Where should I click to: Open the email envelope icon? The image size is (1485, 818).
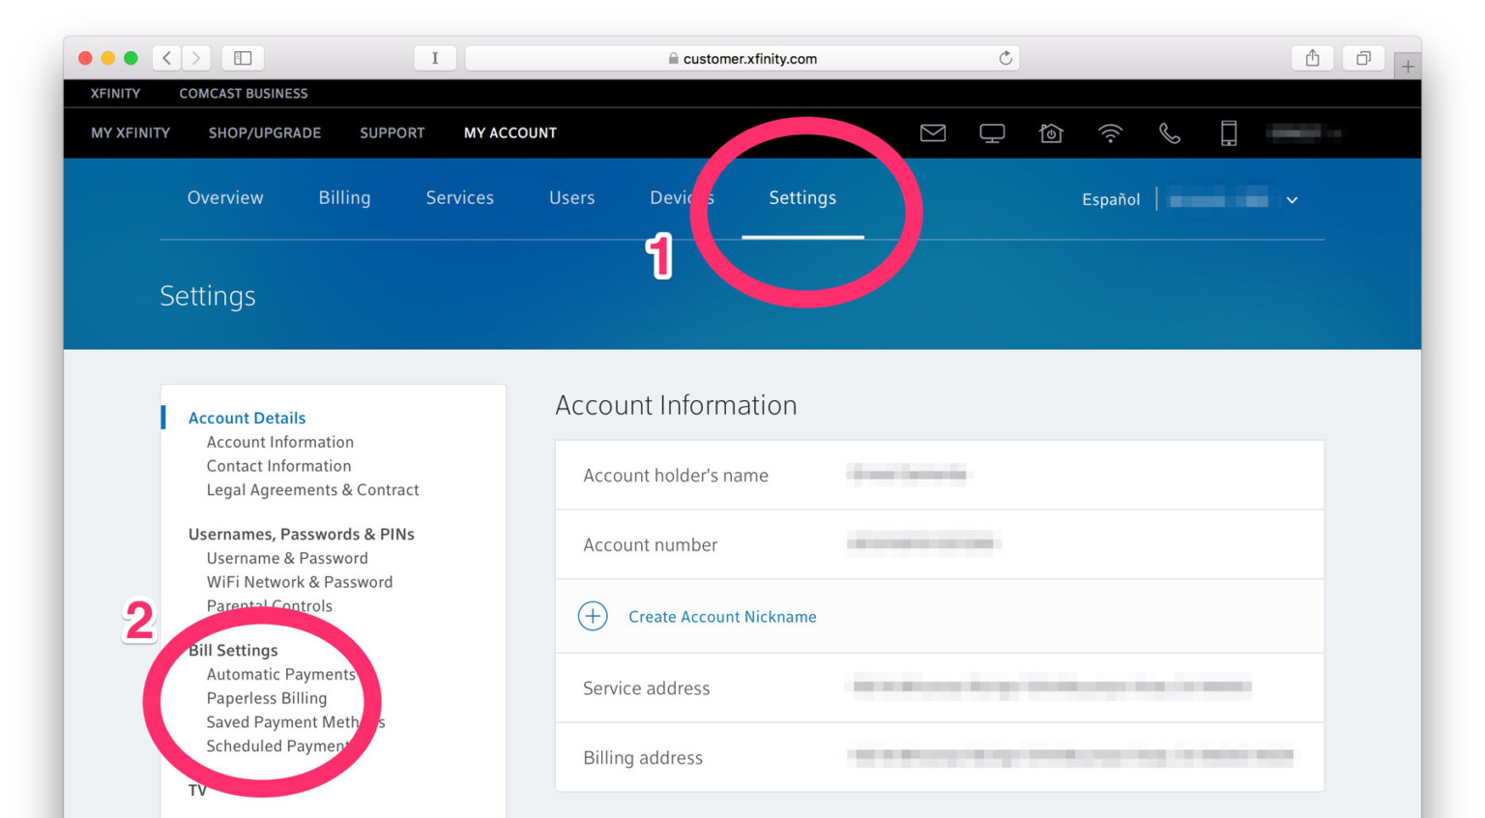932,133
